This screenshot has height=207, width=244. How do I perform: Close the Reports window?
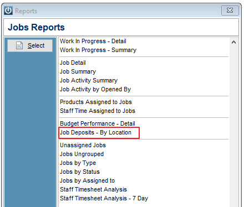pyautogui.click(x=230, y=11)
